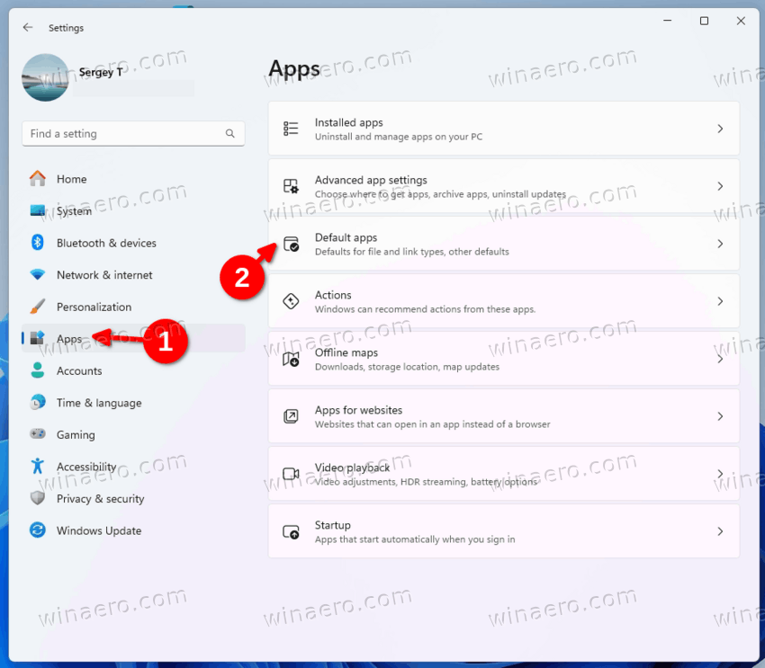
Task: Click 'Windows can recommend actions' description
Action: pyautogui.click(x=425, y=309)
